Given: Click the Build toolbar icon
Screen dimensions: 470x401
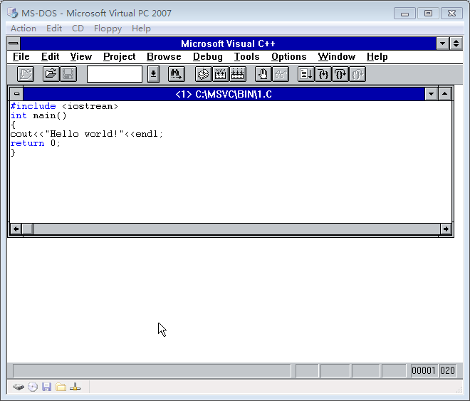Looking at the screenshot, I should pyautogui.click(x=220, y=74).
